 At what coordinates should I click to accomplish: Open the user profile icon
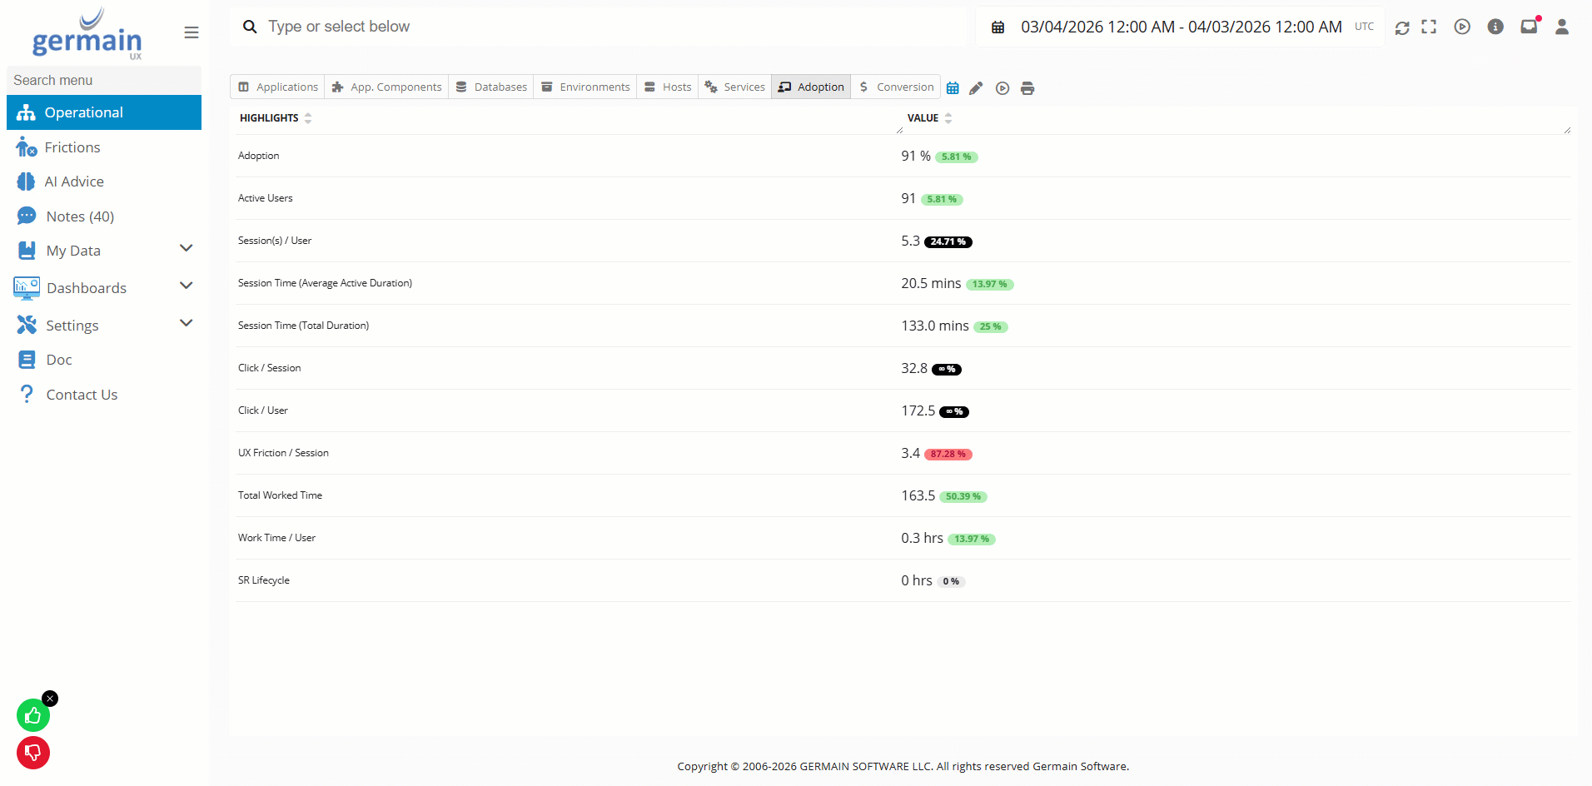pos(1562,27)
